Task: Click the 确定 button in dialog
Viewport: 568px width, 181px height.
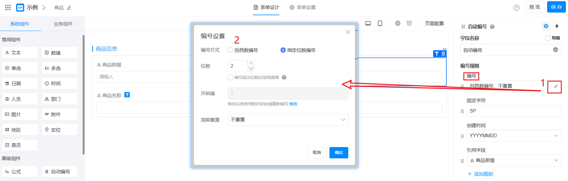Action: tap(339, 153)
